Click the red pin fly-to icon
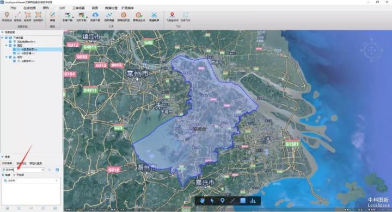 pyautogui.click(x=172, y=15)
